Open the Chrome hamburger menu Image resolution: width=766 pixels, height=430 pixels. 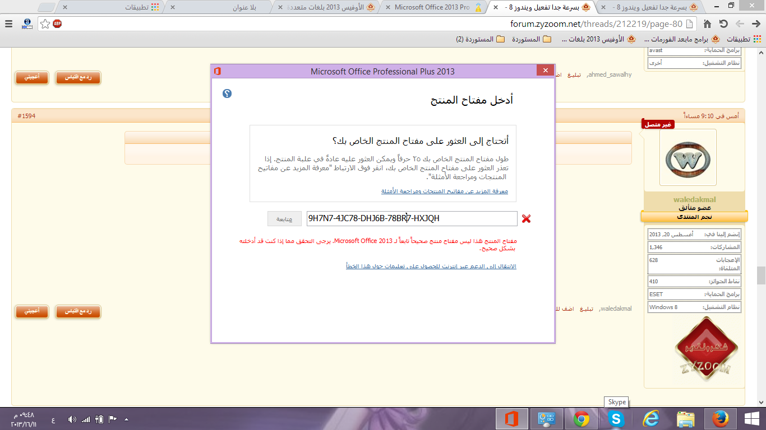(8, 24)
